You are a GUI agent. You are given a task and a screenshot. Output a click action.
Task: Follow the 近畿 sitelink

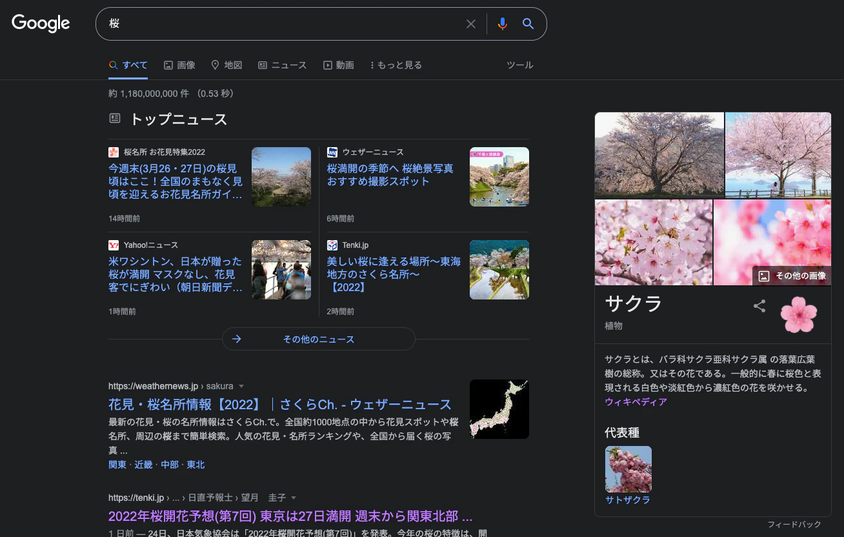click(x=143, y=465)
